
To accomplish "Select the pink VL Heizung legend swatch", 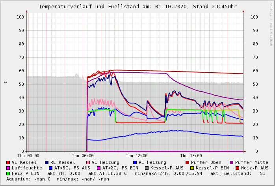I will 88,162.
